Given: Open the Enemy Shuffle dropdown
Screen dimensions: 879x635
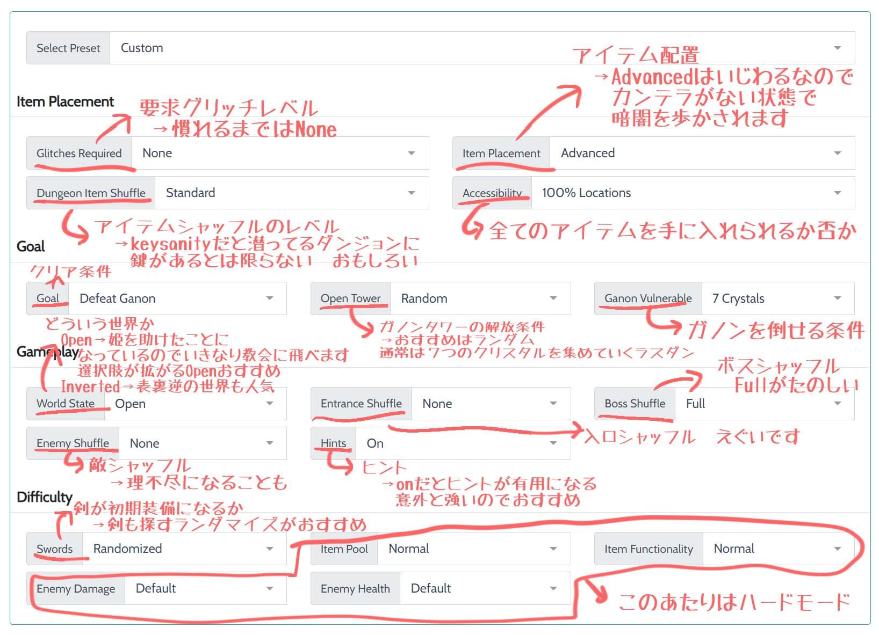Looking at the screenshot, I should (x=202, y=443).
